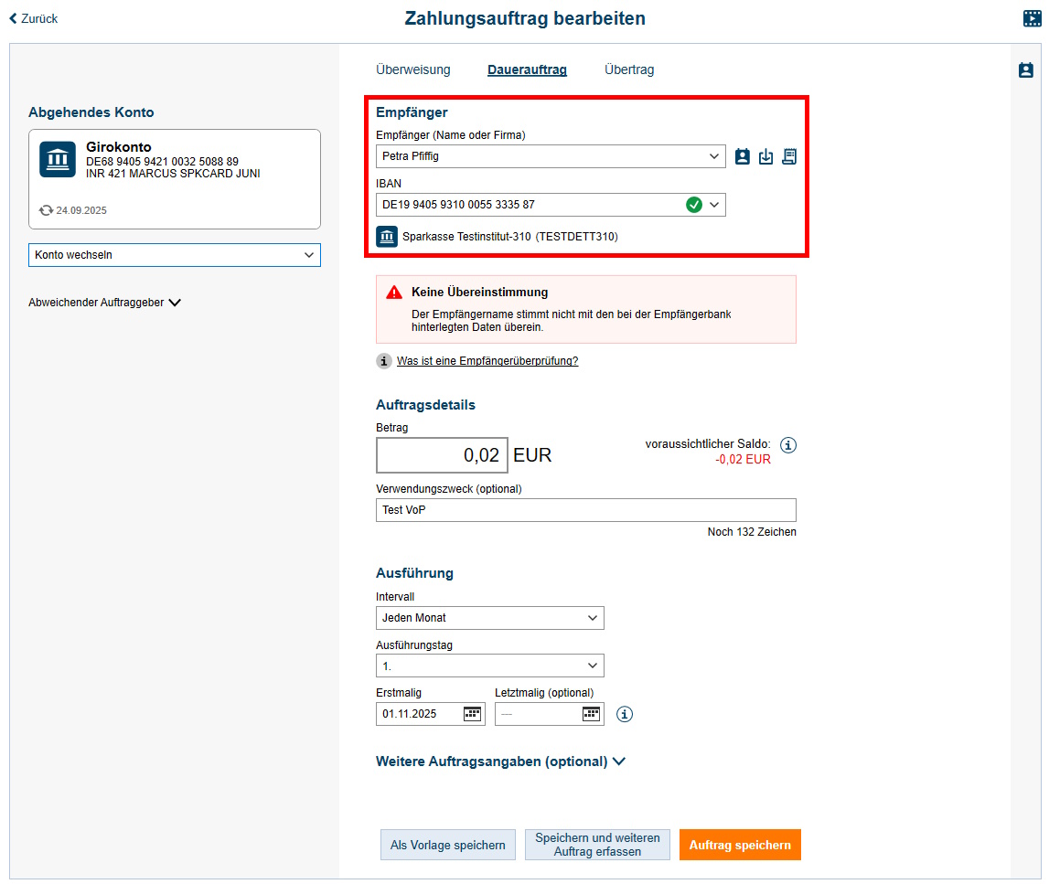Image resolution: width=1049 pixels, height=884 pixels.
Task: Open the Intervall dropdown showing Jeden Monat
Action: point(489,618)
